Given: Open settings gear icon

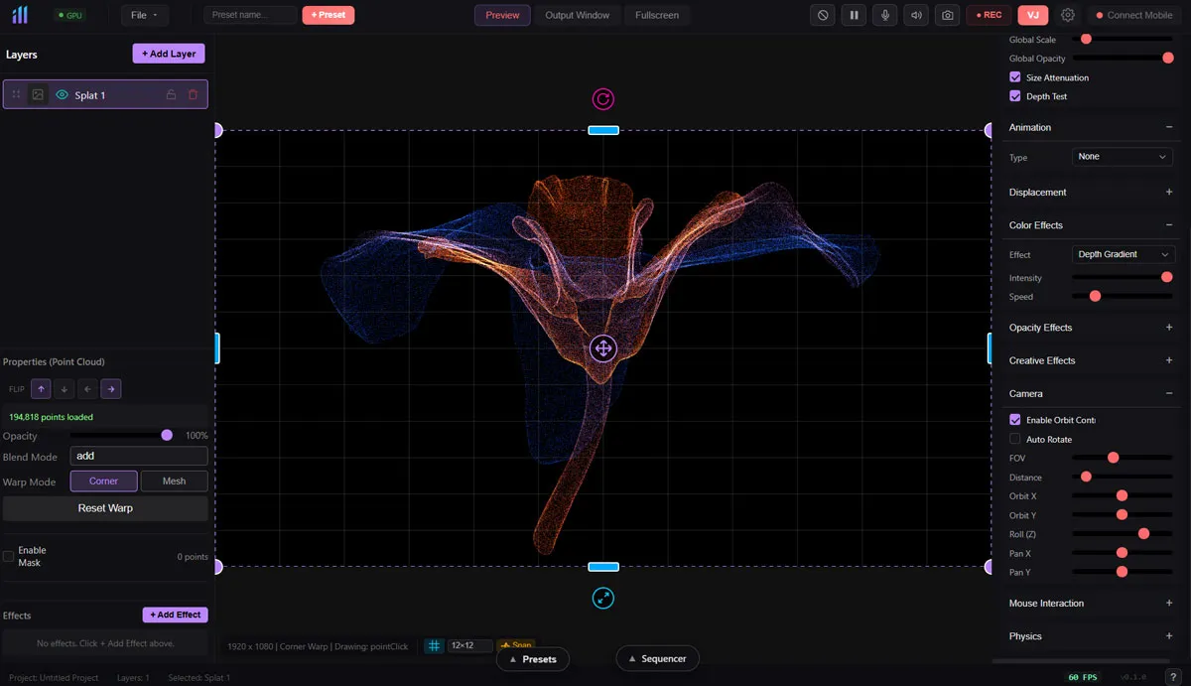Looking at the screenshot, I should (x=1068, y=15).
